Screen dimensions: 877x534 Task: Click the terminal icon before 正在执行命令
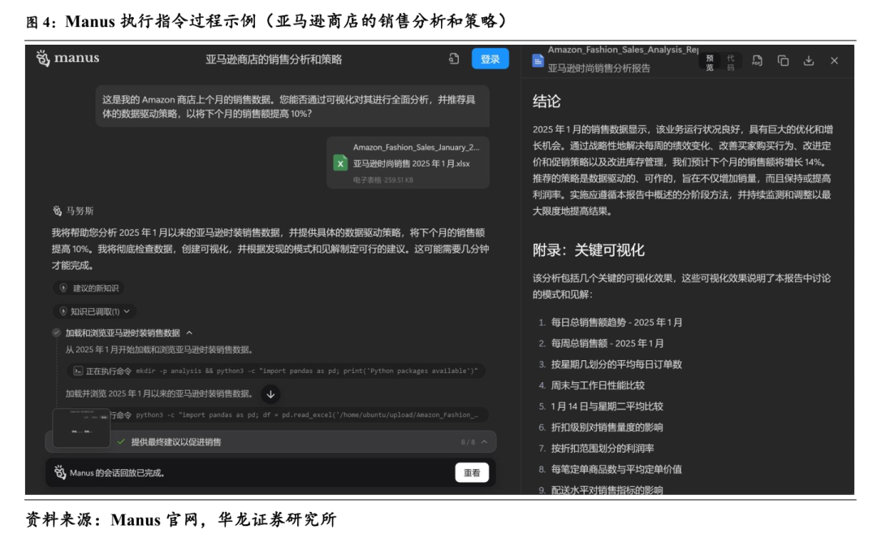click(78, 371)
